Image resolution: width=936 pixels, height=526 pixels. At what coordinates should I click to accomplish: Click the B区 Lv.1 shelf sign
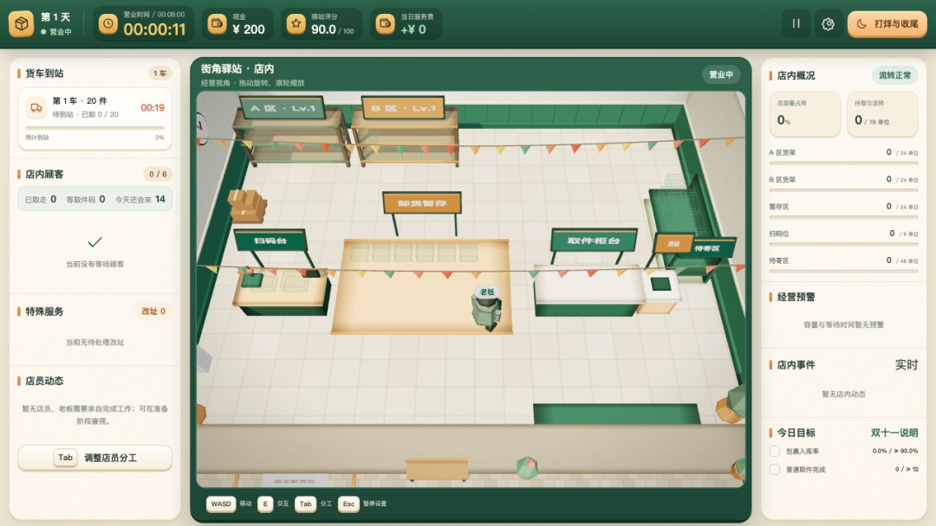pyautogui.click(x=403, y=108)
